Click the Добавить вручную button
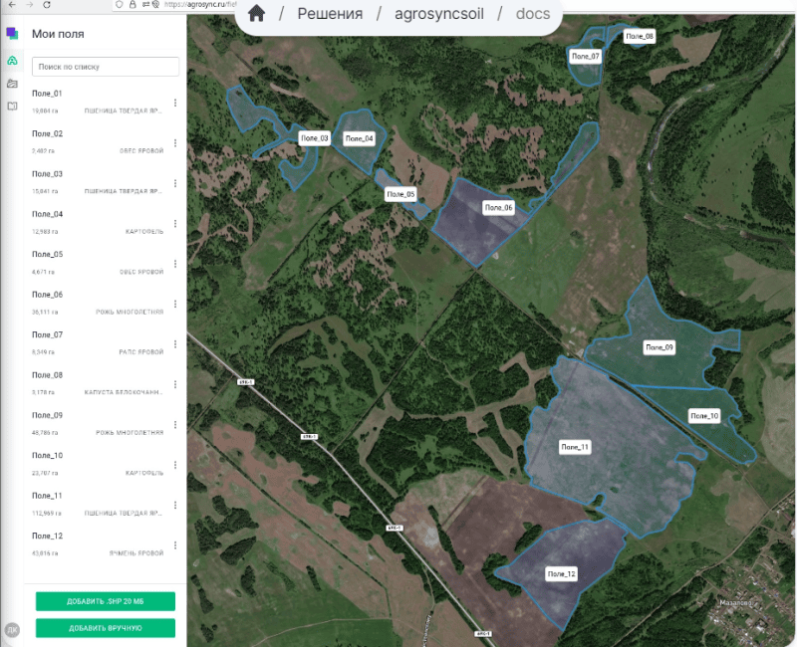The height and width of the screenshot is (647, 797). 106,628
